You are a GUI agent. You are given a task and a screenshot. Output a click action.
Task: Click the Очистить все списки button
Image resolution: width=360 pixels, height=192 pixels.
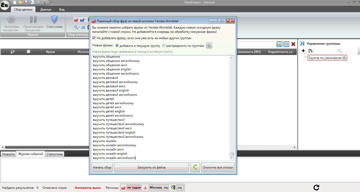pos(218,167)
